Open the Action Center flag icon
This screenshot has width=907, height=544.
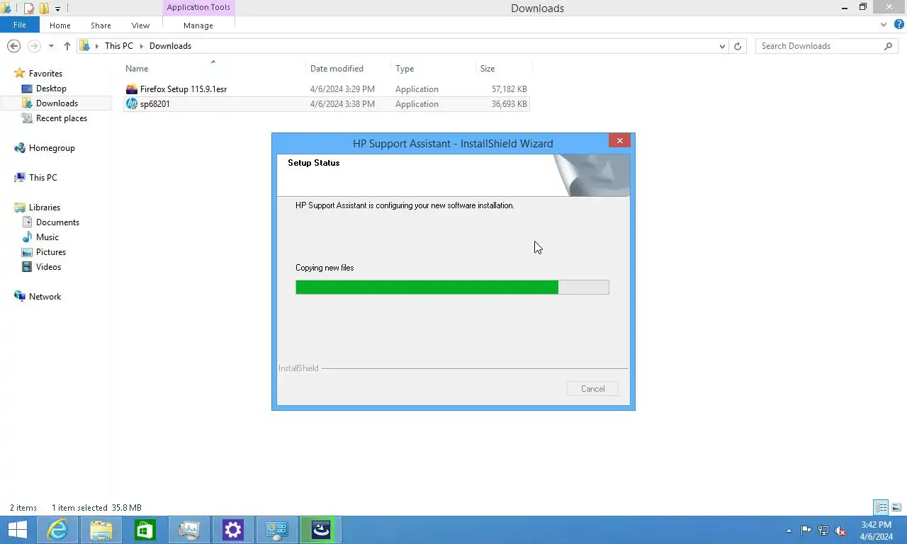point(806,530)
